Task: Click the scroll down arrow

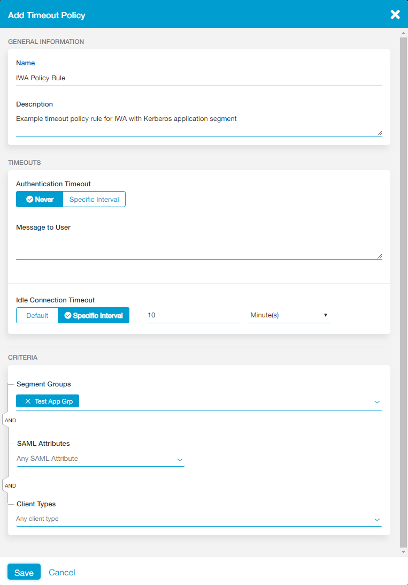Action: point(404,551)
